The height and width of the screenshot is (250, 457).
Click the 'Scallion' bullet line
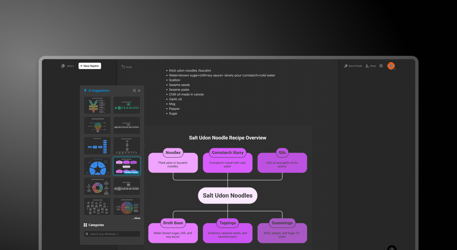coord(174,80)
